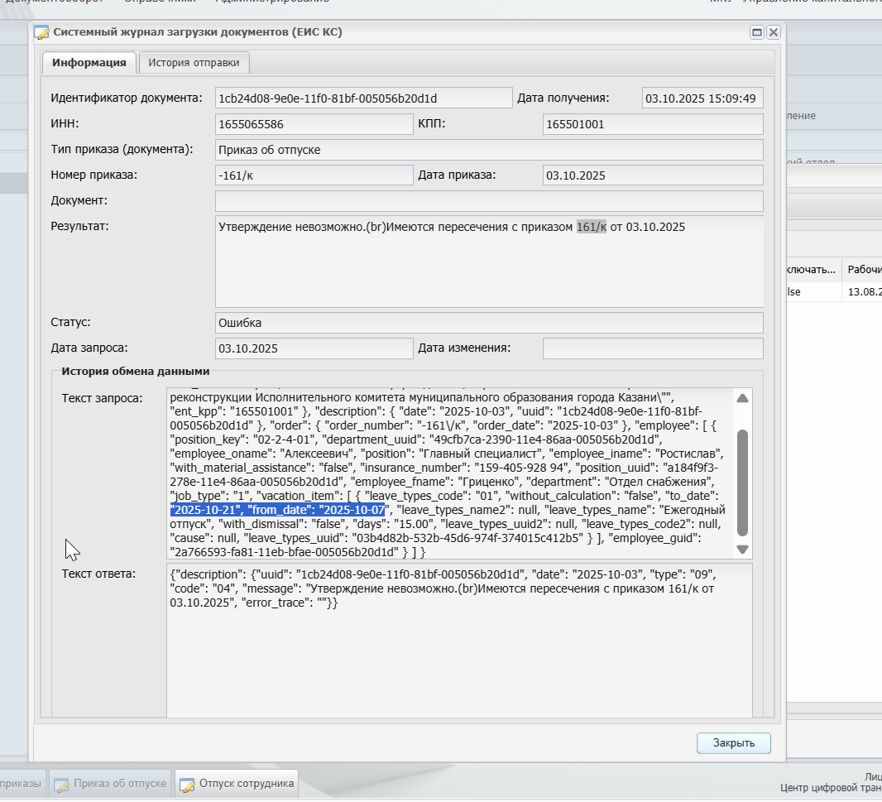
Task: Click the Номер приказа field -161/к
Action: click(x=314, y=175)
